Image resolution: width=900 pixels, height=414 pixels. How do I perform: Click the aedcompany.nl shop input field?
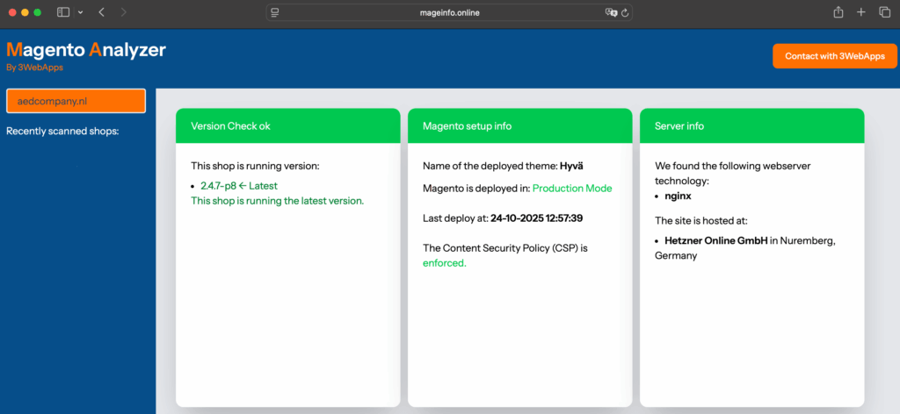[76, 101]
